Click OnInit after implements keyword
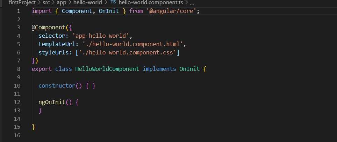 (x=189, y=69)
